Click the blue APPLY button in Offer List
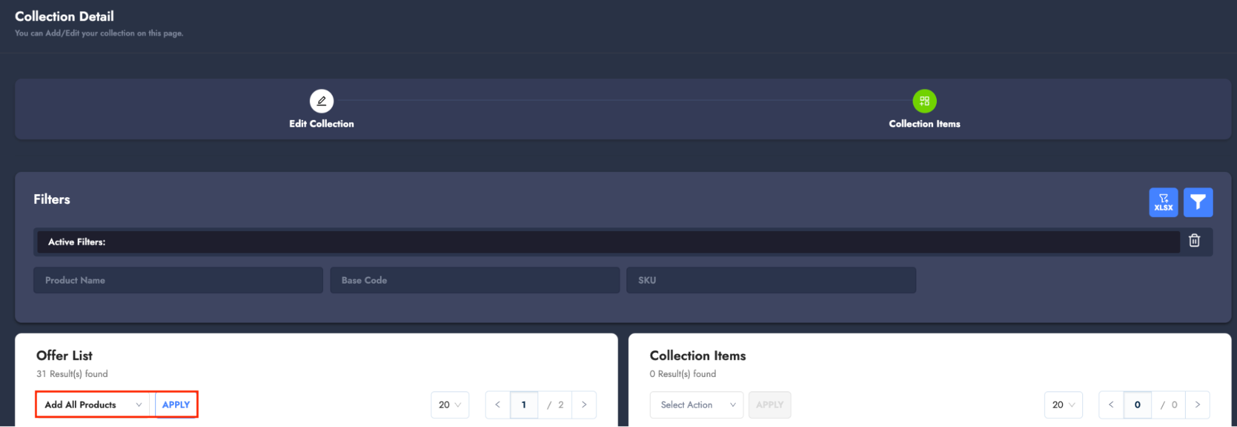Viewport: 1237px width, 427px height. pos(176,405)
